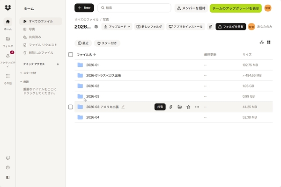Copy the folder link from toolbar

pos(210,27)
